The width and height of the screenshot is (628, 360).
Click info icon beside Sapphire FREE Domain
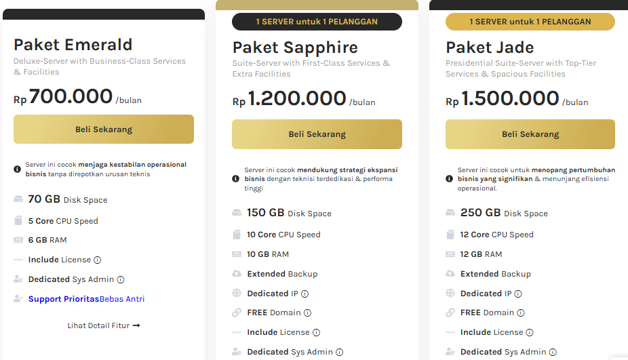click(x=307, y=313)
